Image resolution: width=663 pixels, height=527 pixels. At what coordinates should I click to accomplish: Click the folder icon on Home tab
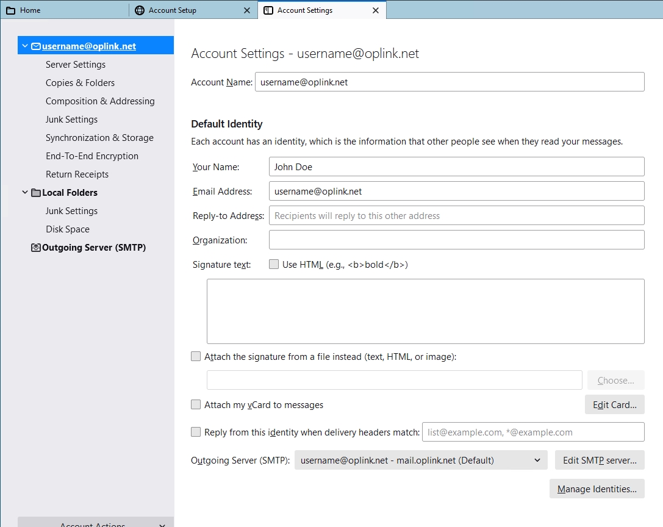(10, 10)
